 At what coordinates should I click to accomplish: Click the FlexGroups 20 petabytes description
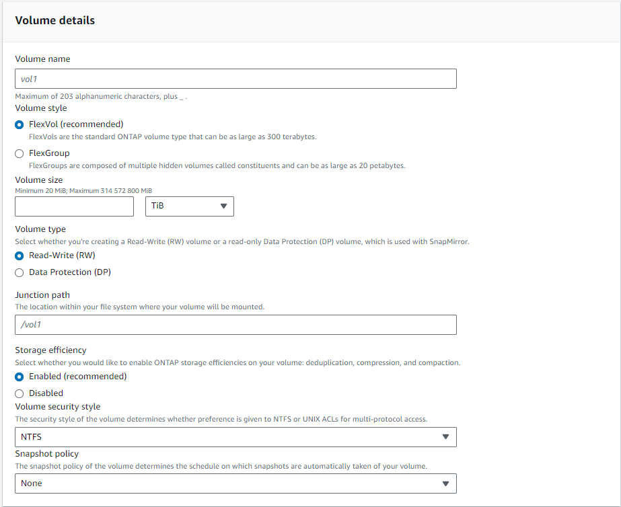tap(217, 166)
